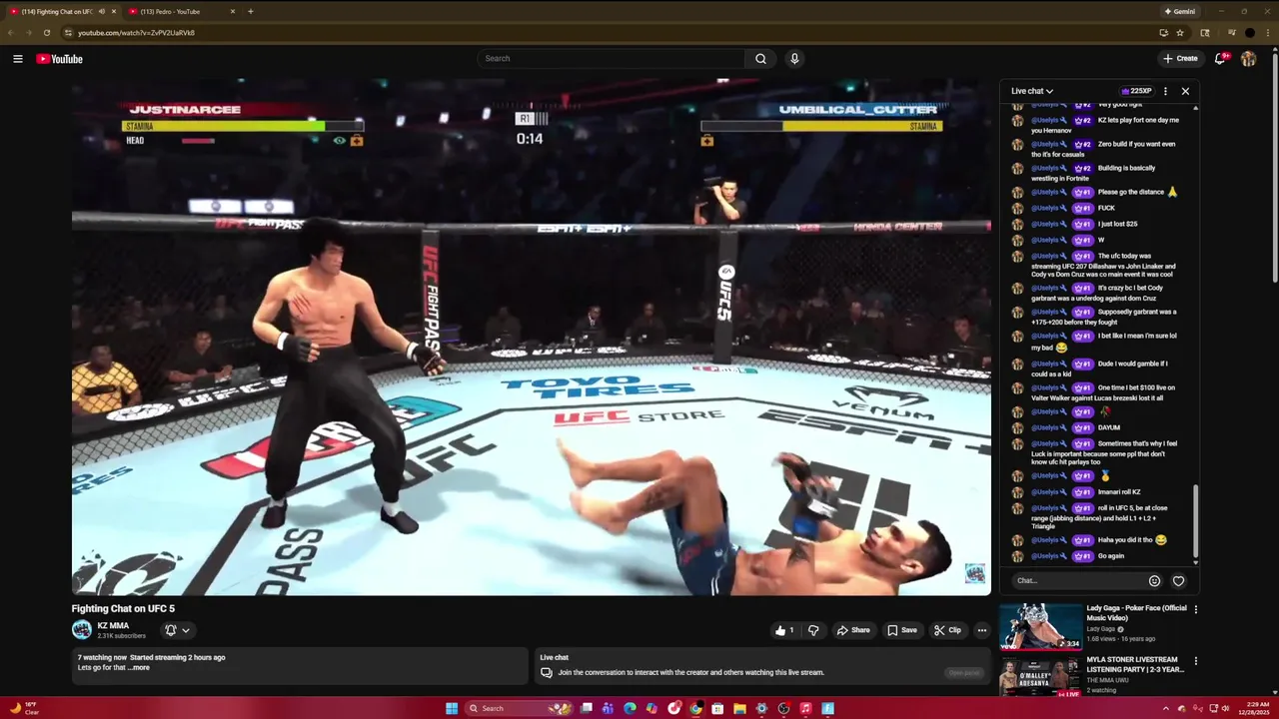Open the live chat options menu
The width and height of the screenshot is (1279, 719).
(1165, 91)
